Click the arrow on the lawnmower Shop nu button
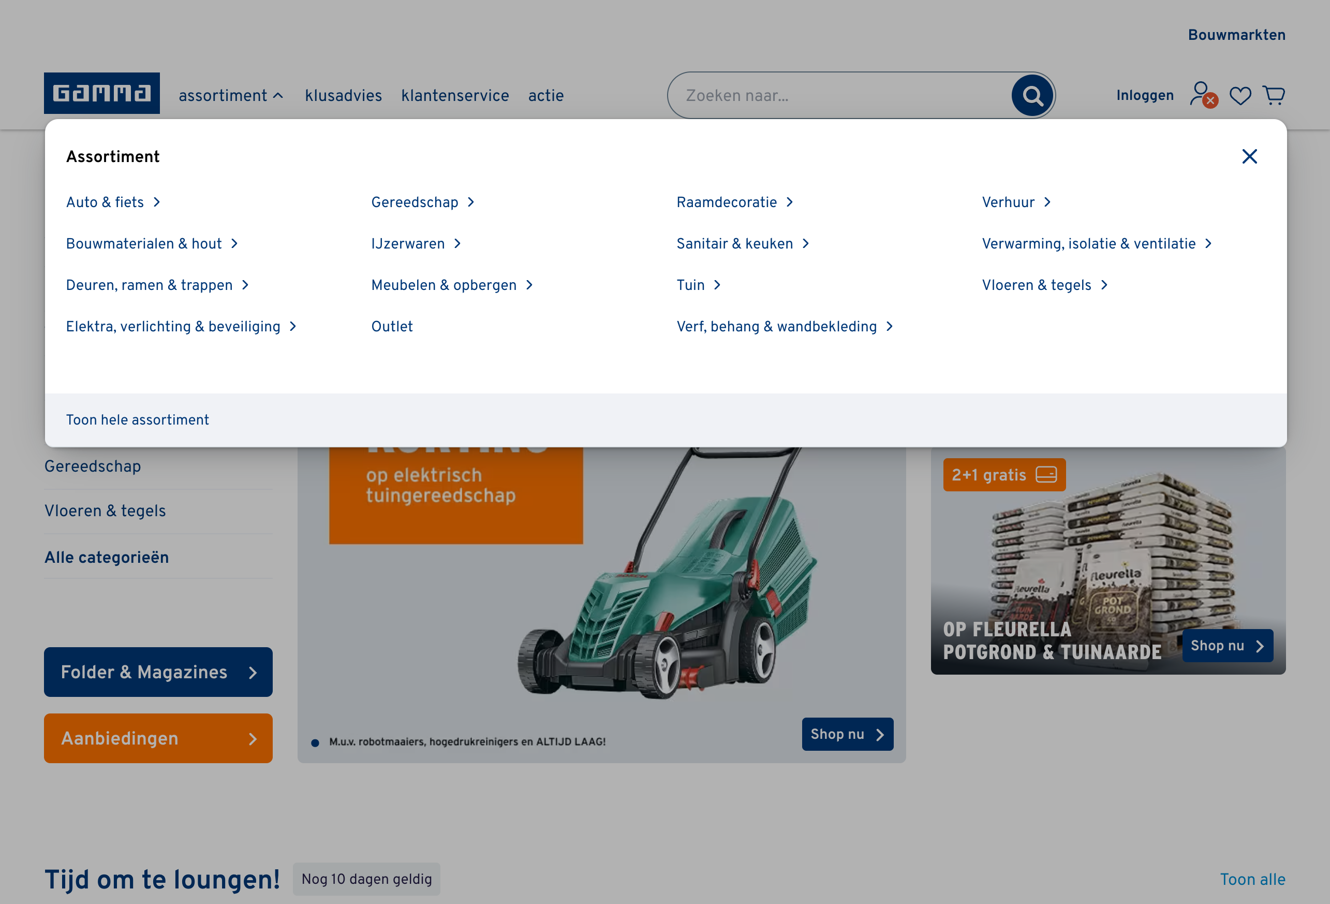1330x904 pixels. tap(880, 734)
